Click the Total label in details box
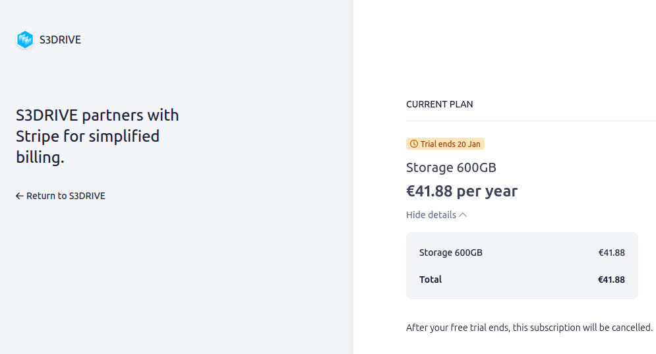The image size is (656, 354). click(x=431, y=280)
